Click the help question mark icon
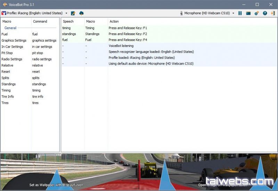 pos(265,13)
